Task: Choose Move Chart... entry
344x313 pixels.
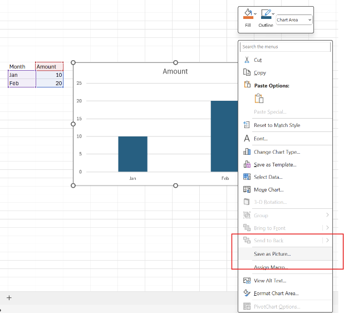Action: (269, 190)
